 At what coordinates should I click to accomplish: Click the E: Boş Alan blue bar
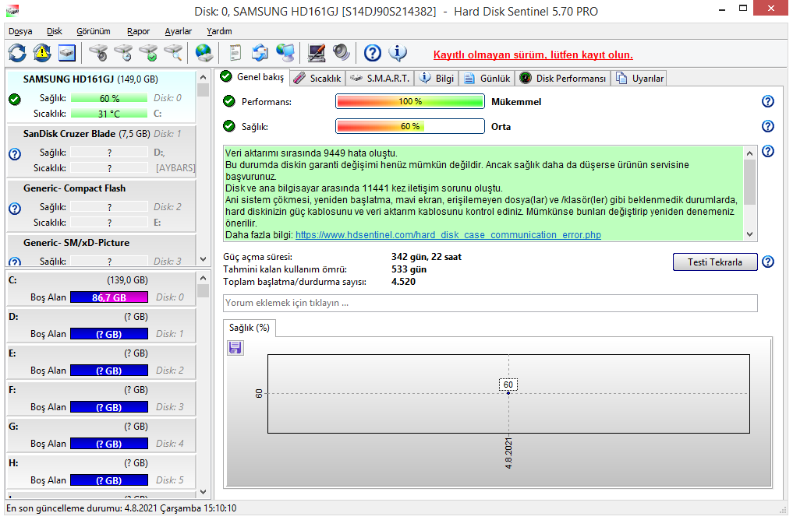coord(109,371)
